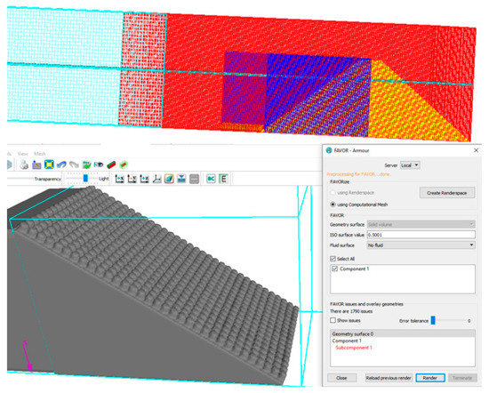Click the zoom-to-fit yellow square icon
The height and width of the screenshot is (393, 489).
click(49, 164)
